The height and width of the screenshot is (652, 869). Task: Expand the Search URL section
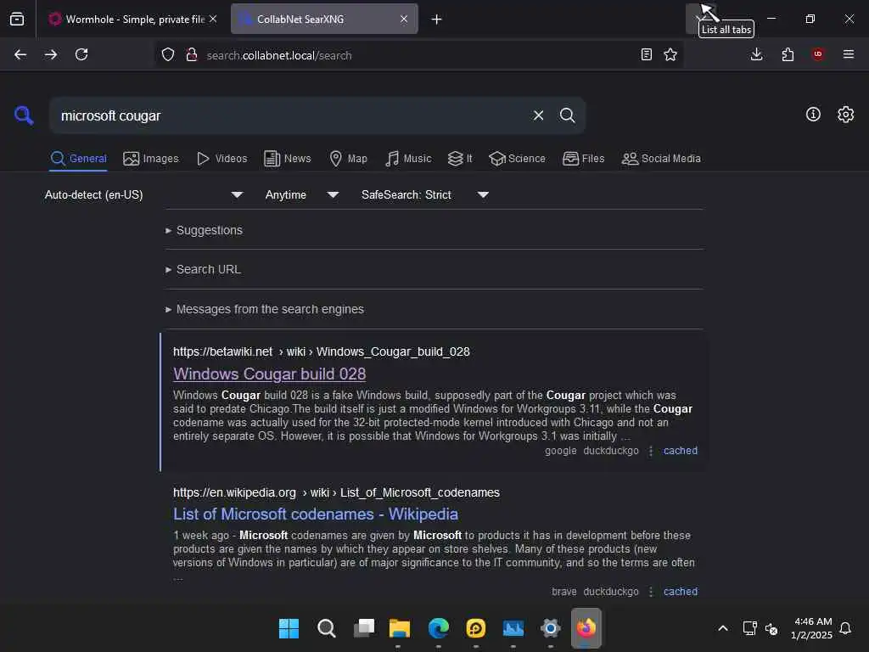point(204,269)
